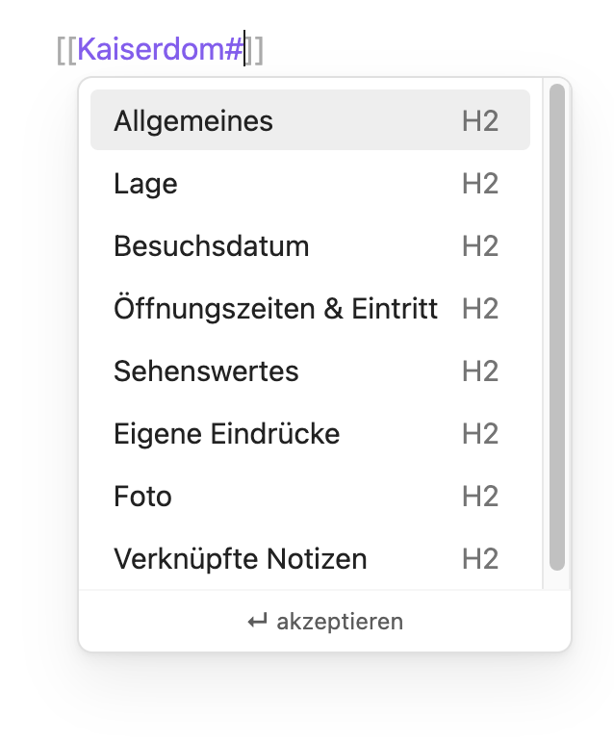
Task: Select Öffnungszeiten & Eintritt heading
Action: click(x=310, y=308)
